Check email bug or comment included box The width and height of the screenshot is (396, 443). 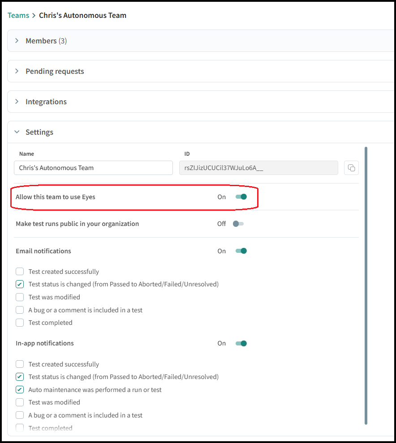pyautogui.click(x=20, y=310)
